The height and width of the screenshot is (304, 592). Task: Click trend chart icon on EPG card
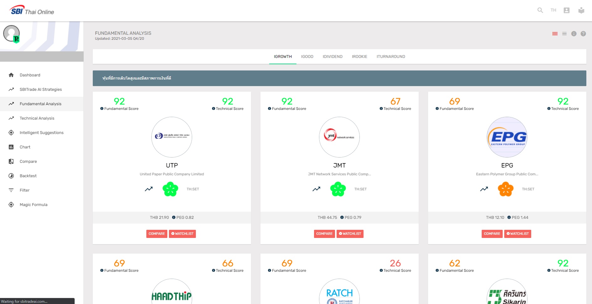tap(484, 189)
